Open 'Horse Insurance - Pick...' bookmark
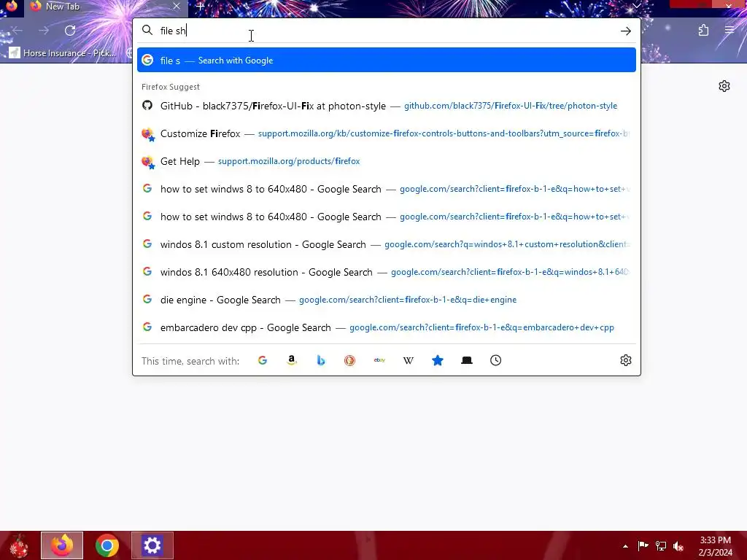 [x=63, y=52]
